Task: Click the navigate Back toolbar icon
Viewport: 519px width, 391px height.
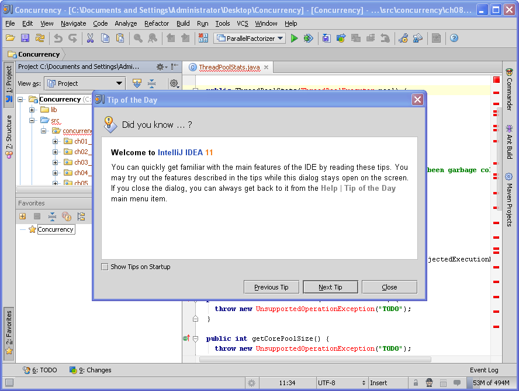Action: [x=171, y=39]
